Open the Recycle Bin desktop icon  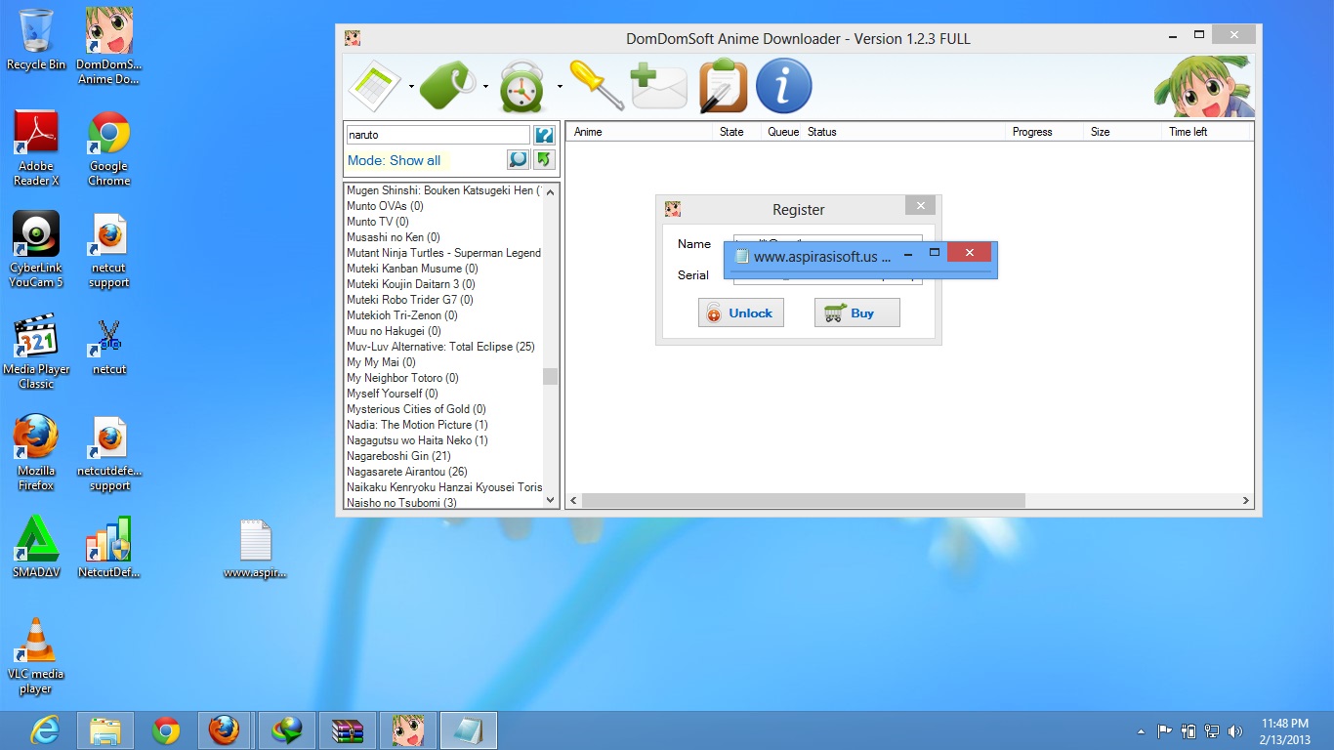36,39
